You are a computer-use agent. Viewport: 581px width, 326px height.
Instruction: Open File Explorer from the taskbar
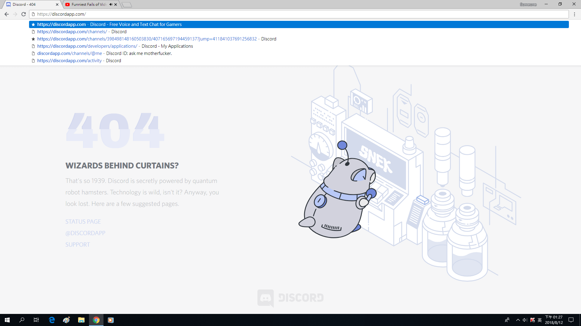tap(81, 320)
